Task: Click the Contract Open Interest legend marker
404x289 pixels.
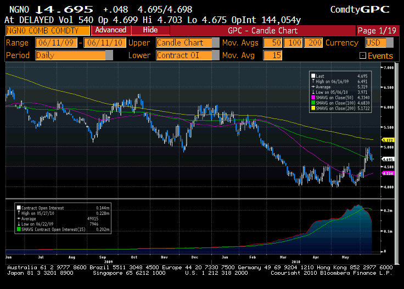Action: (19, 208)
